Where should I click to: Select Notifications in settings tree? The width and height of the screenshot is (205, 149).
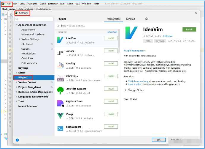coord(28,54)
